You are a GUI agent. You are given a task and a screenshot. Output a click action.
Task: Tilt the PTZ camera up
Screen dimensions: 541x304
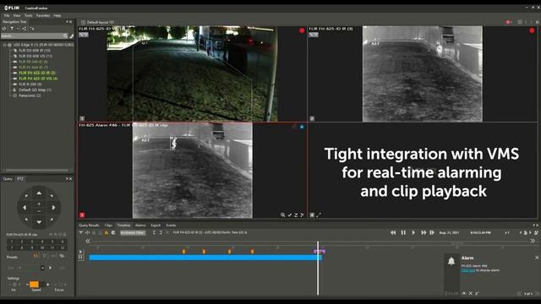coord(39,193)
